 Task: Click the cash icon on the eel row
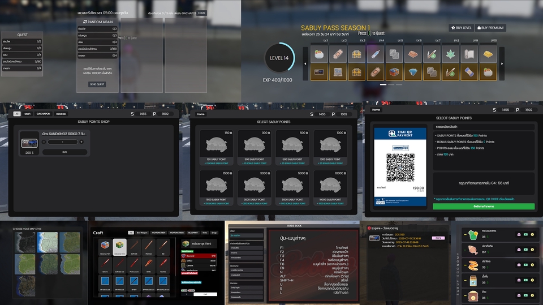click(x=525, y=265)
